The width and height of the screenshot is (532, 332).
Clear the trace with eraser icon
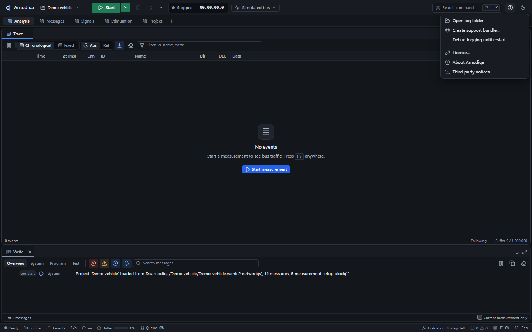(130, 45)
